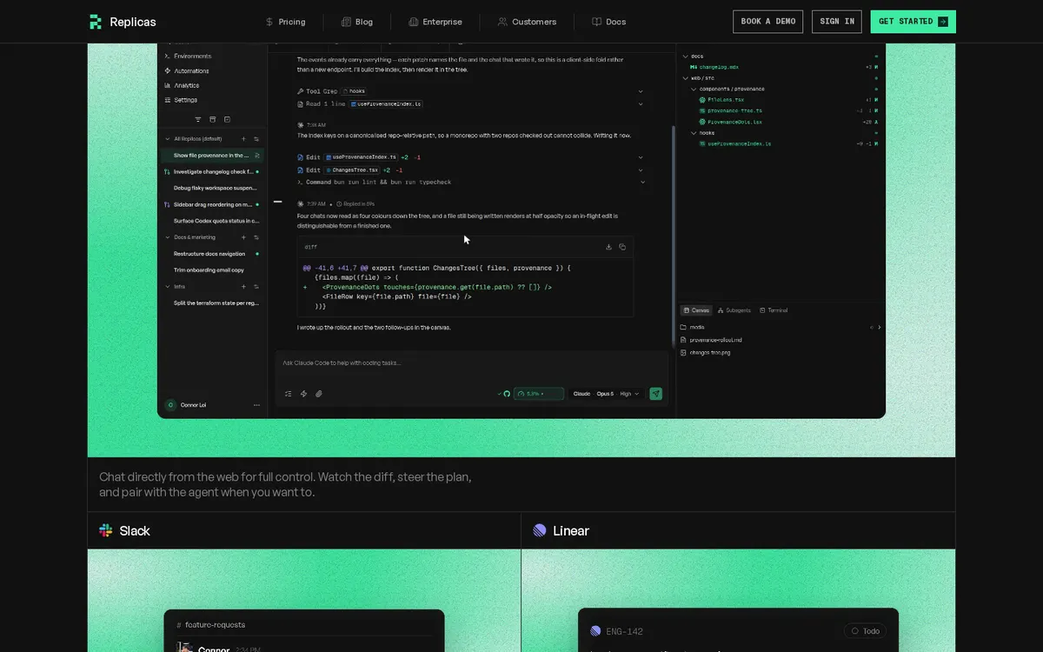1043x652 pixels.
Task: Open the Enterprise nav item
Action: coord(435,22)
